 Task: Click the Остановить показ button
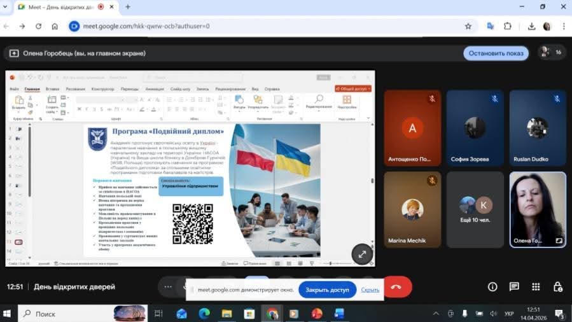point(496,53)
